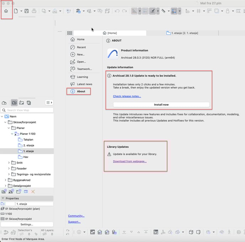Click the Search View Map field
The height and width of the screenshot is (242, 245).
coord(27,110)
